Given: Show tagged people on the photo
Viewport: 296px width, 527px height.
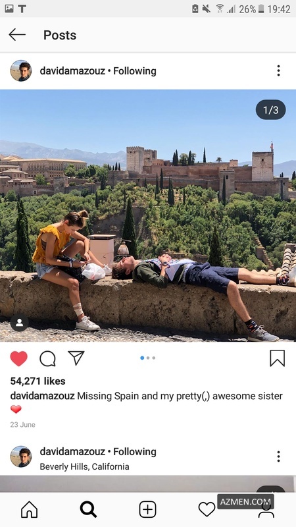Looking at the screenshot, I should (20, 323).
